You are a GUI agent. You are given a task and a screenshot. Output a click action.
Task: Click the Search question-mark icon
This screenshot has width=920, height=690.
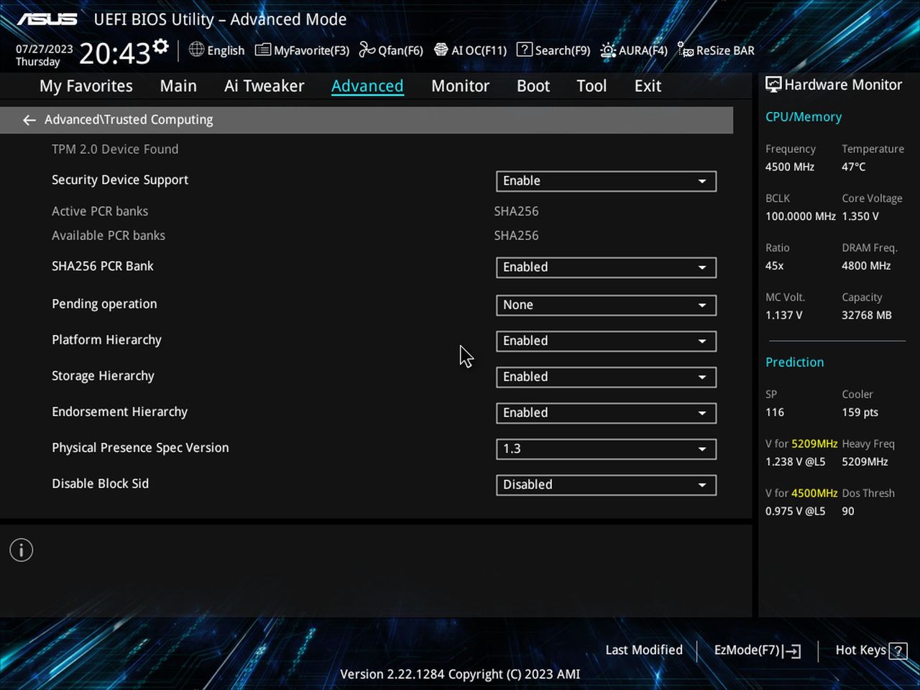point(525,49)
